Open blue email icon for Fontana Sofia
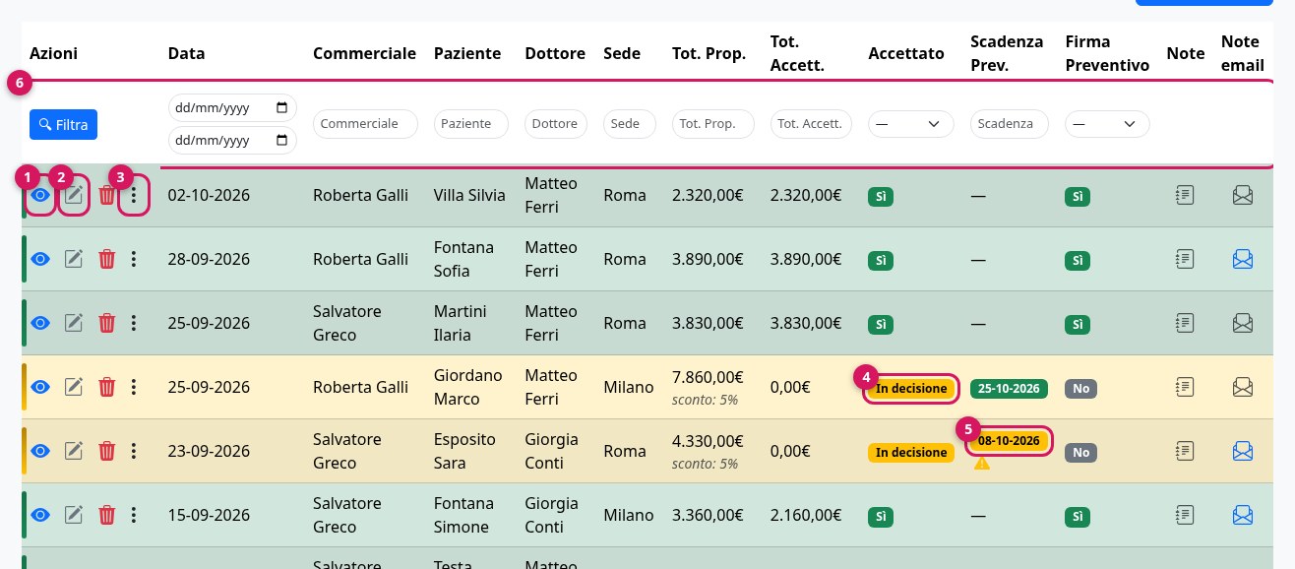This screenshot has height=569, width=1295. (1243, 259)
